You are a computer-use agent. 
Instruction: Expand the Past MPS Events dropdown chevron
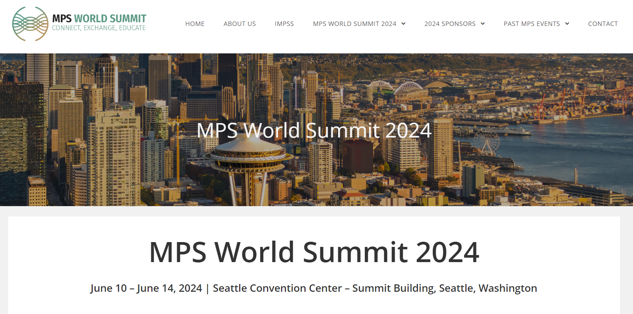tap(567, 24)
